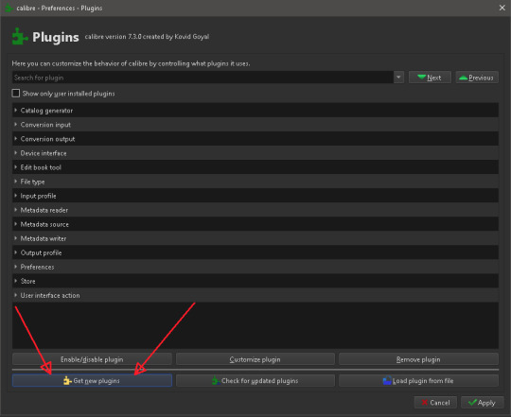Click the green checkmark icon on Apply
511x417 pixels.
coord(472,403)
